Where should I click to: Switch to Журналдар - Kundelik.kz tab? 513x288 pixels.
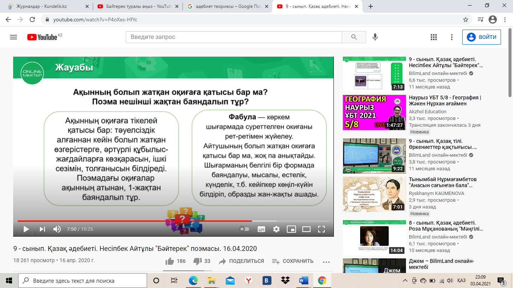click(47, 6)
